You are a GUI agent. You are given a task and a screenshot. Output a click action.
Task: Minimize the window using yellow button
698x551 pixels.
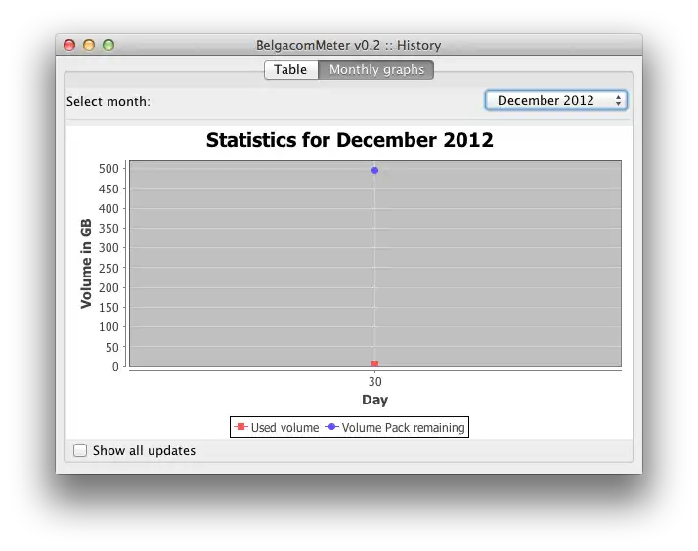tap(89, 45)
